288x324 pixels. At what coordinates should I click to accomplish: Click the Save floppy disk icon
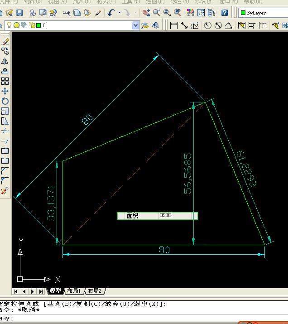pyautogui.click(x=19, y=13)
